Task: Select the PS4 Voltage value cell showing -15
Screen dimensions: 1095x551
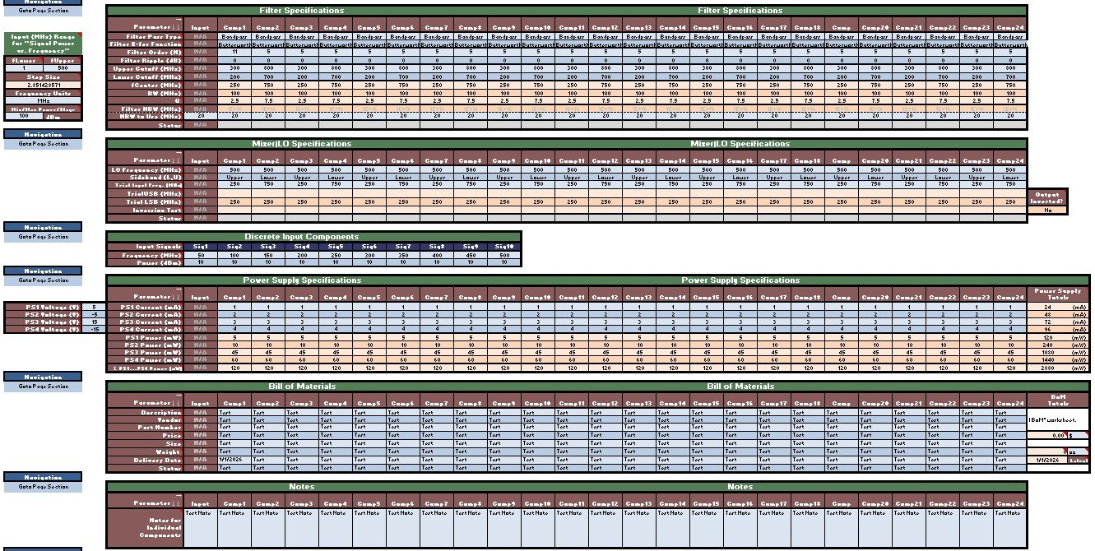Action: pyautogui.click(x=95, y=329)
